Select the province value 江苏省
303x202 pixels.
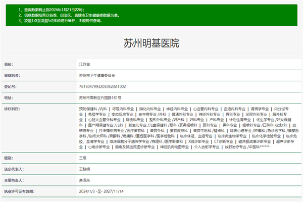pyautogui.click(x=84, y=64)
